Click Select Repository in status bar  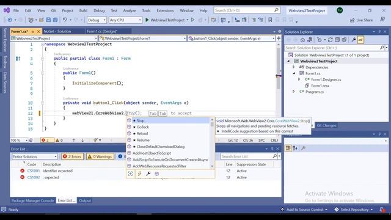click(354, 210)
